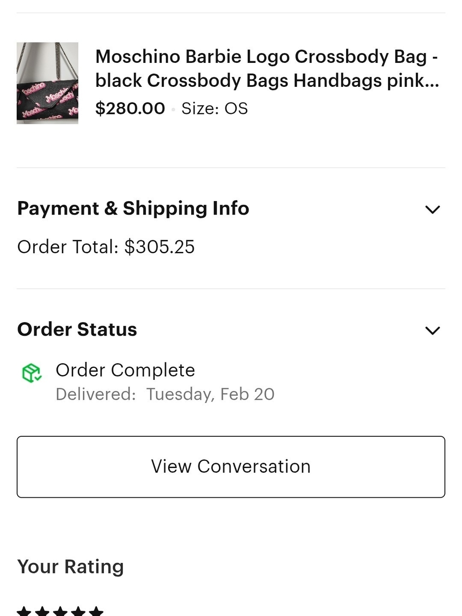
Task: Select the second rating star
Action: pyautogui.click(x=42, y=611)
